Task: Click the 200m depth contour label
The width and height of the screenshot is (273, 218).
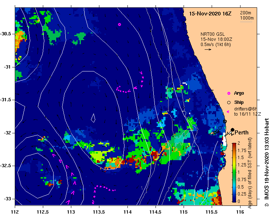Action: click(246, 13)
